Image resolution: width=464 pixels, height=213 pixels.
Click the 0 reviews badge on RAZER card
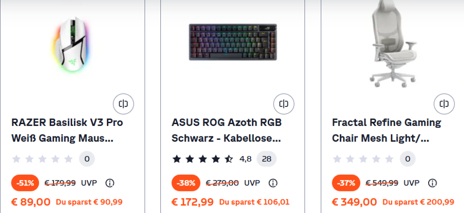coord(87,159)
